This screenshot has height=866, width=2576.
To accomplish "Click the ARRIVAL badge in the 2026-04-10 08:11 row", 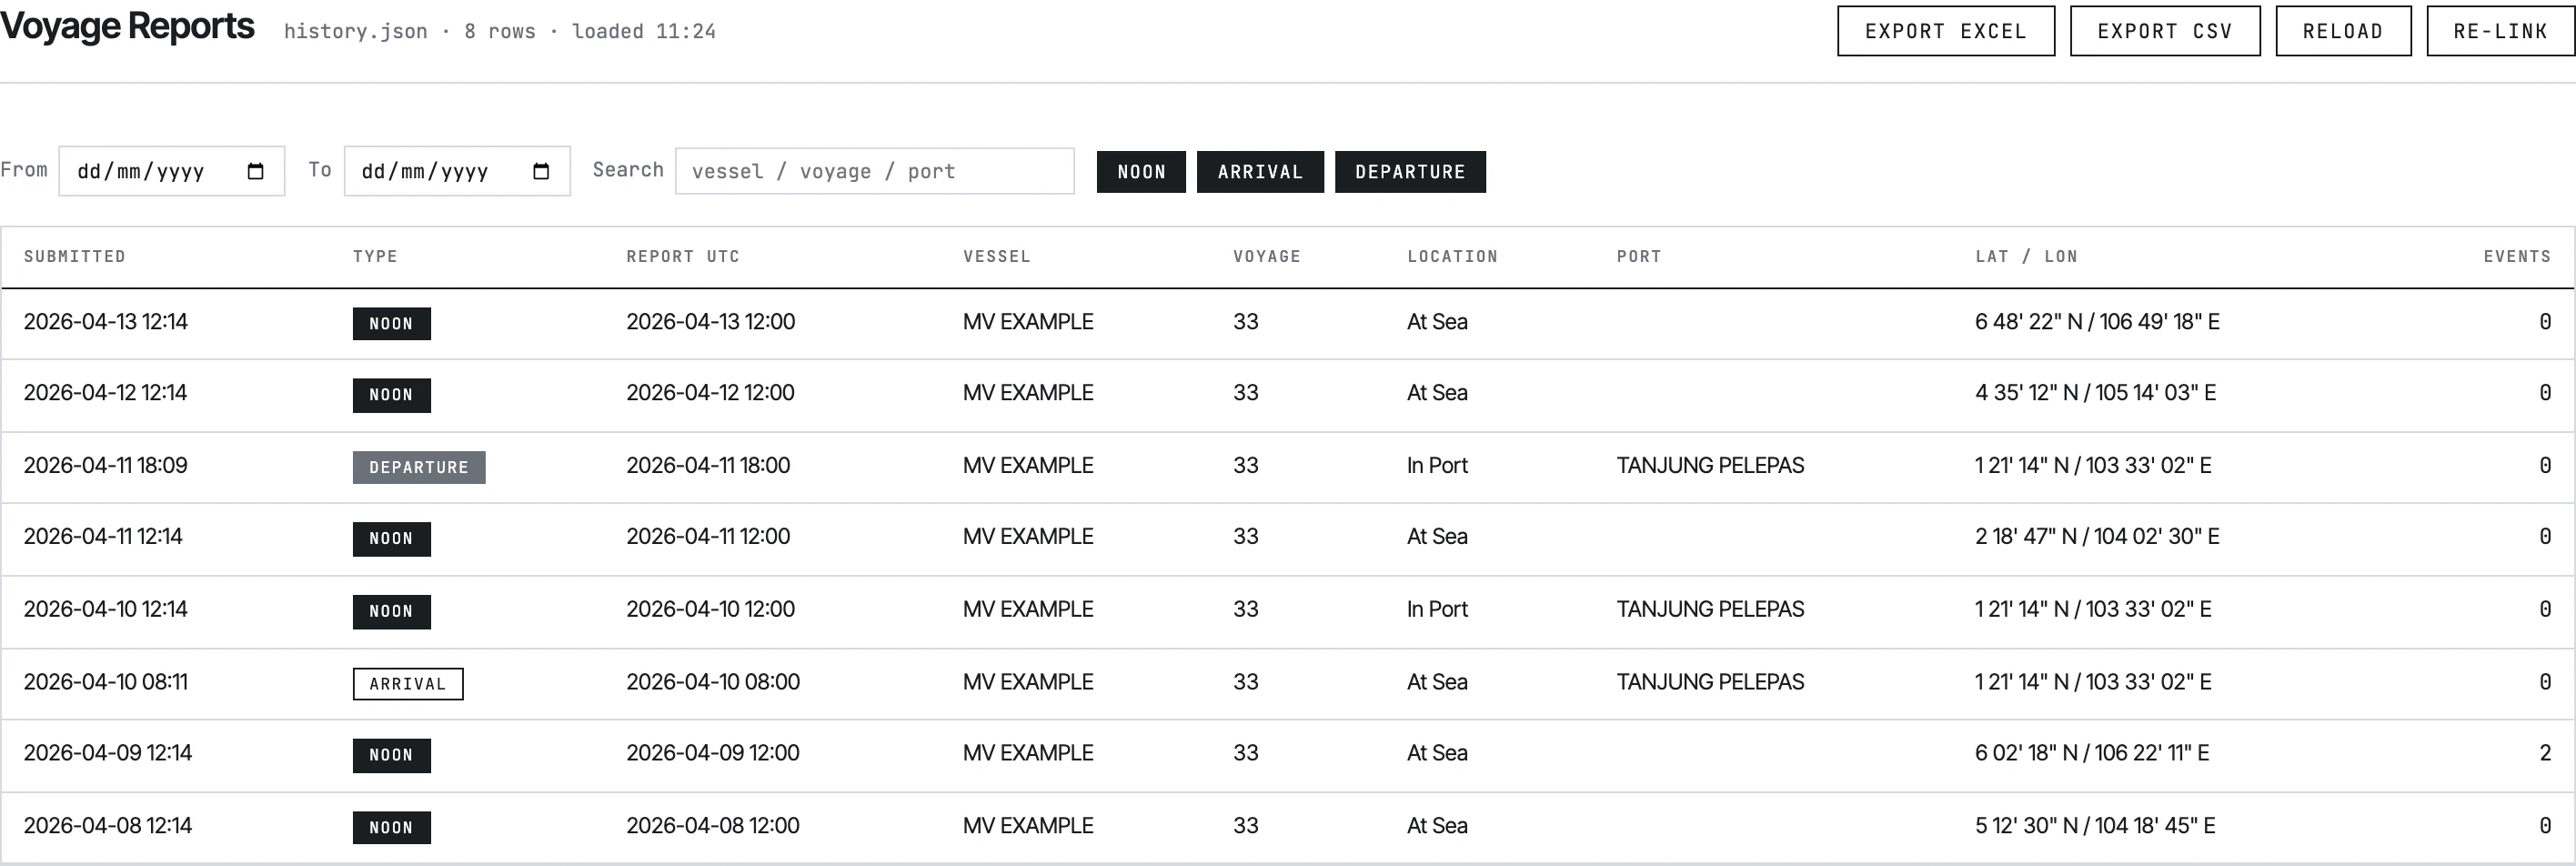I will point(408,684).
